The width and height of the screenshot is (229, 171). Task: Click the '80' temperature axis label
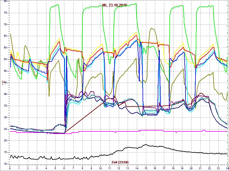(x=5, y=1)
